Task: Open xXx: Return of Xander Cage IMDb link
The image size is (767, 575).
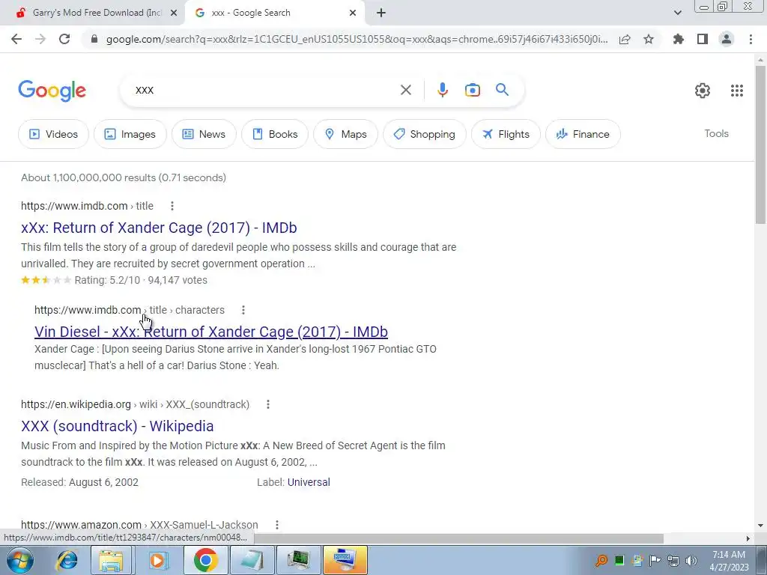Action: point(159,228)
